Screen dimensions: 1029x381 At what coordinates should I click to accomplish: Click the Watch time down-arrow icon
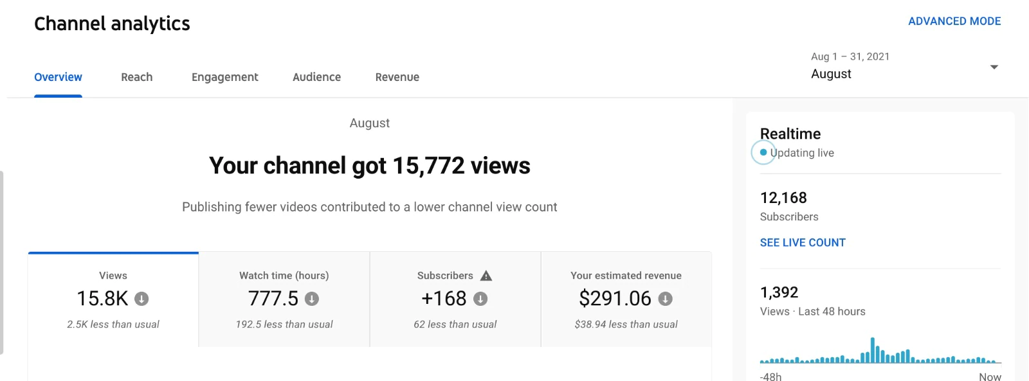tap(313, 298)
